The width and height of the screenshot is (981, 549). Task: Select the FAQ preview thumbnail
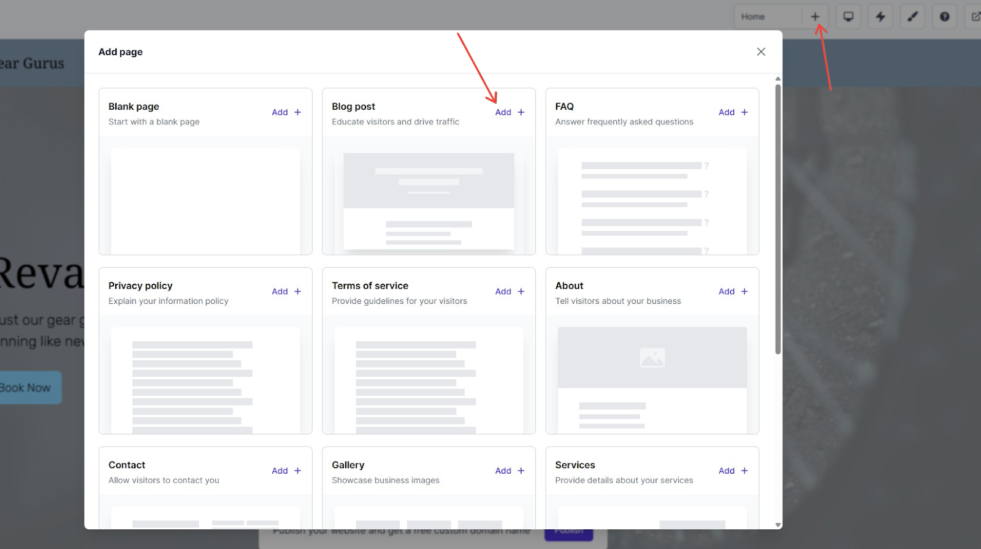tap(652, 201)
